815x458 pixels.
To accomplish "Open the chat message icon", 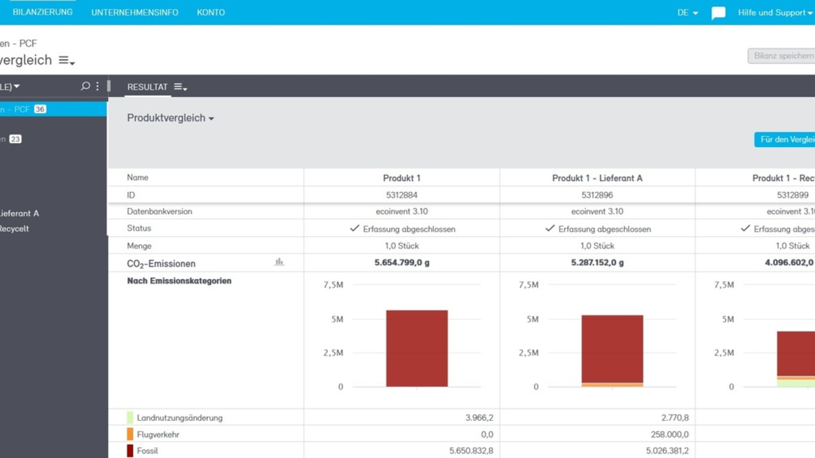I will [x=718, y=13].
